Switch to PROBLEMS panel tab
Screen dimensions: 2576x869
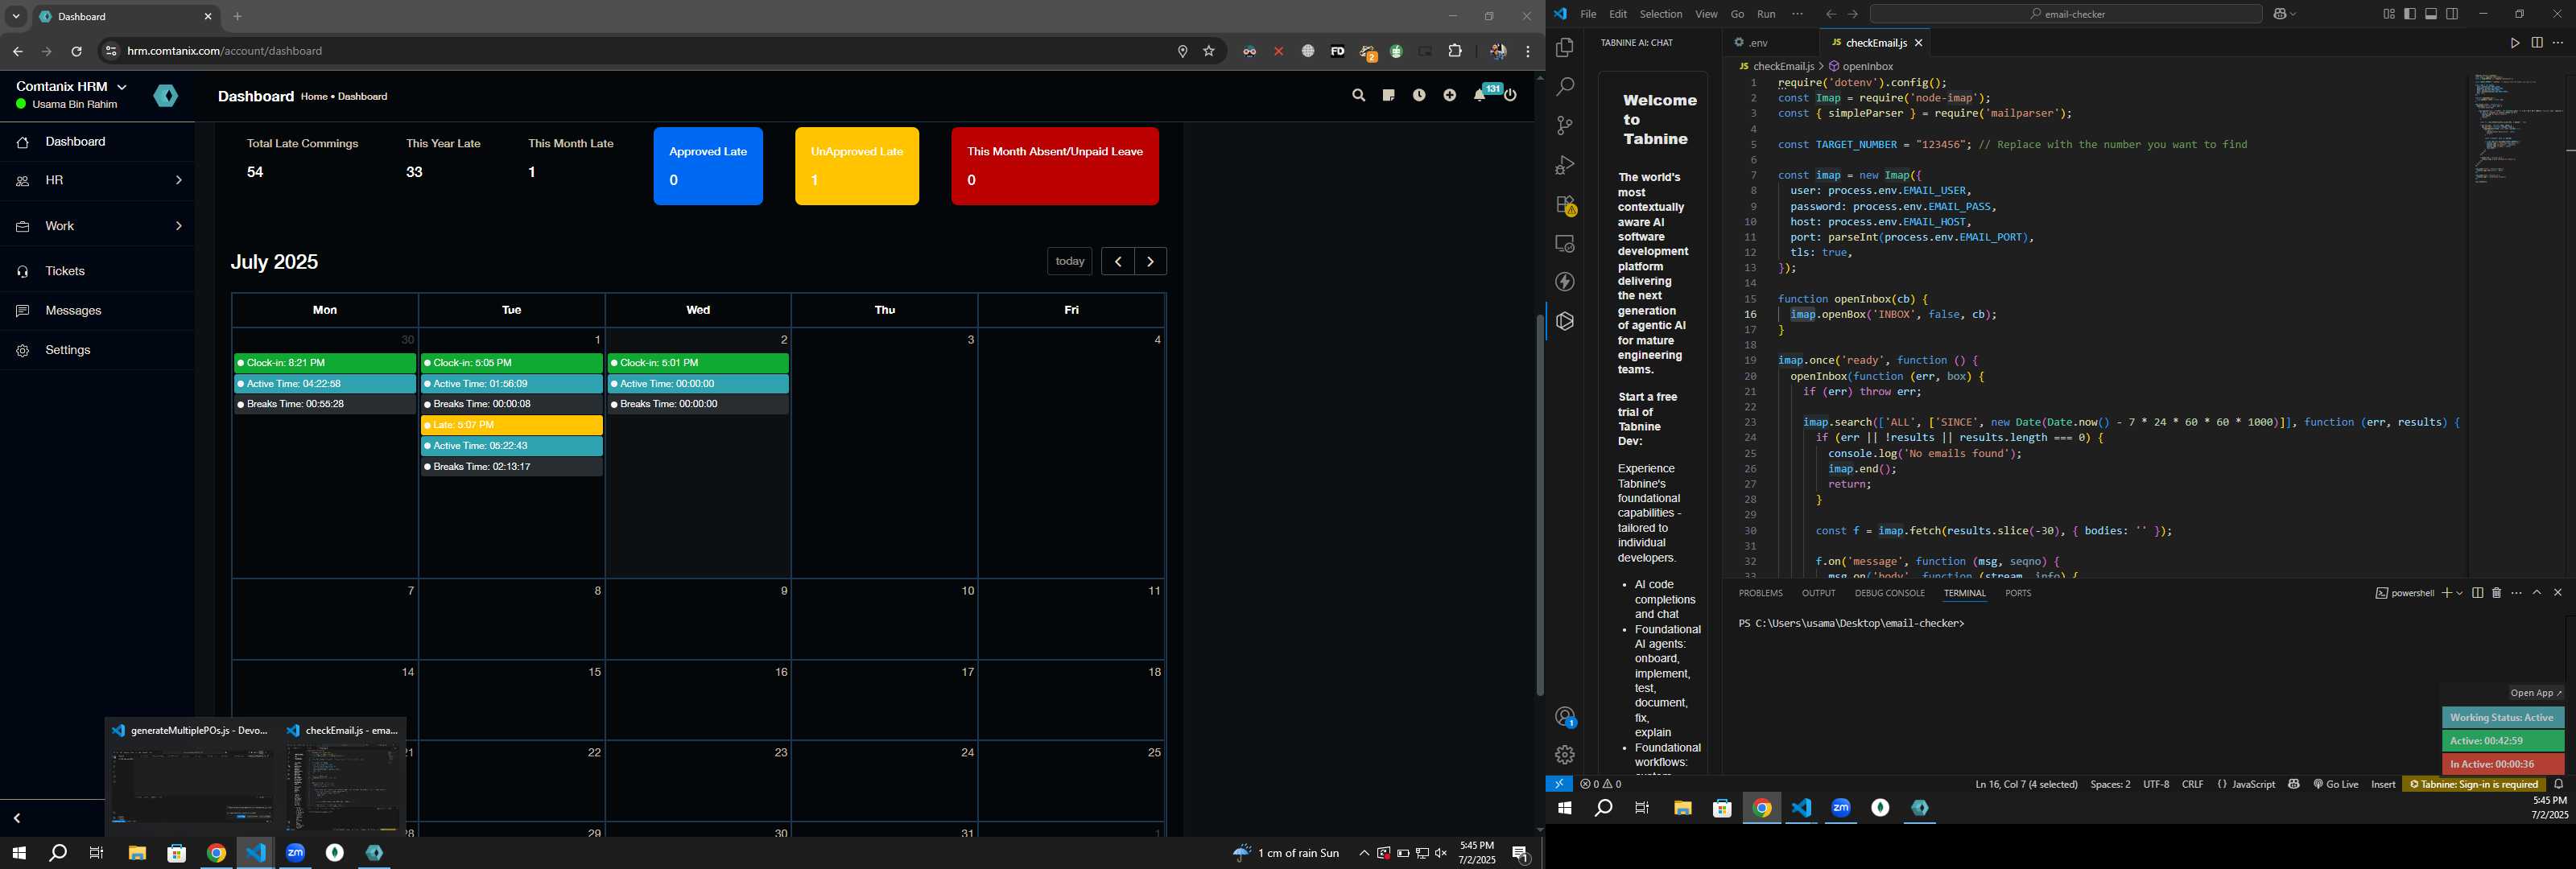(1760, 593)
